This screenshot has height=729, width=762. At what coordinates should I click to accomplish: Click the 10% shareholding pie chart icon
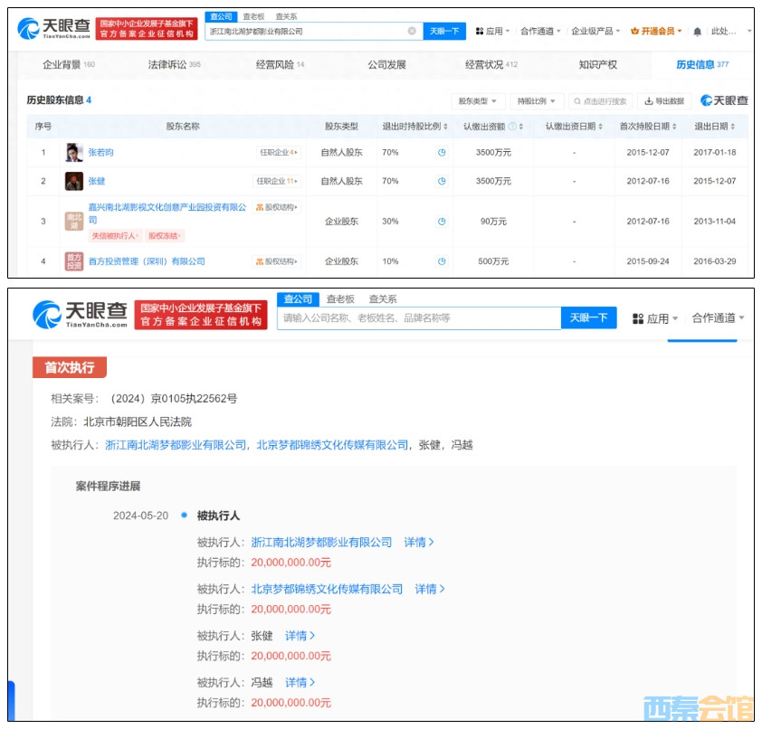pos(442,261)
